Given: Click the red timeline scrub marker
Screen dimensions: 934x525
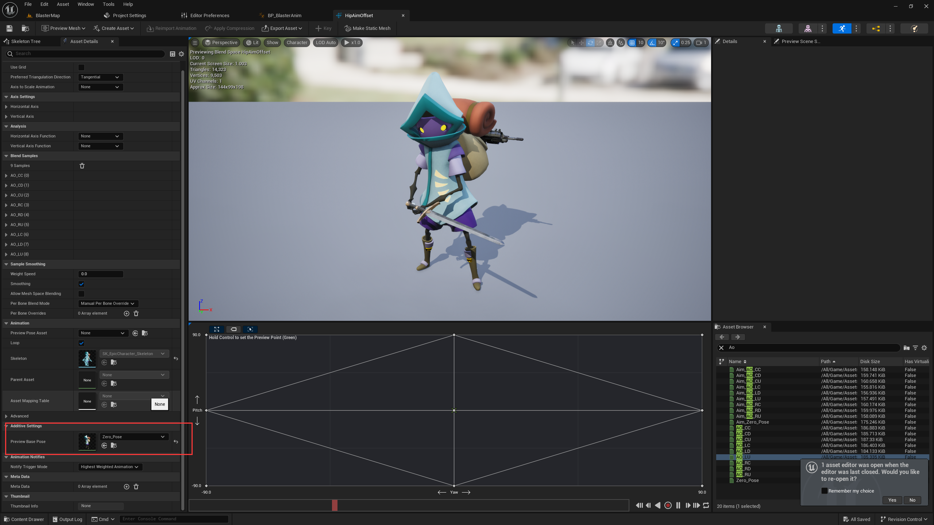Looking at the screenshot, I should [x=335, y=505].
